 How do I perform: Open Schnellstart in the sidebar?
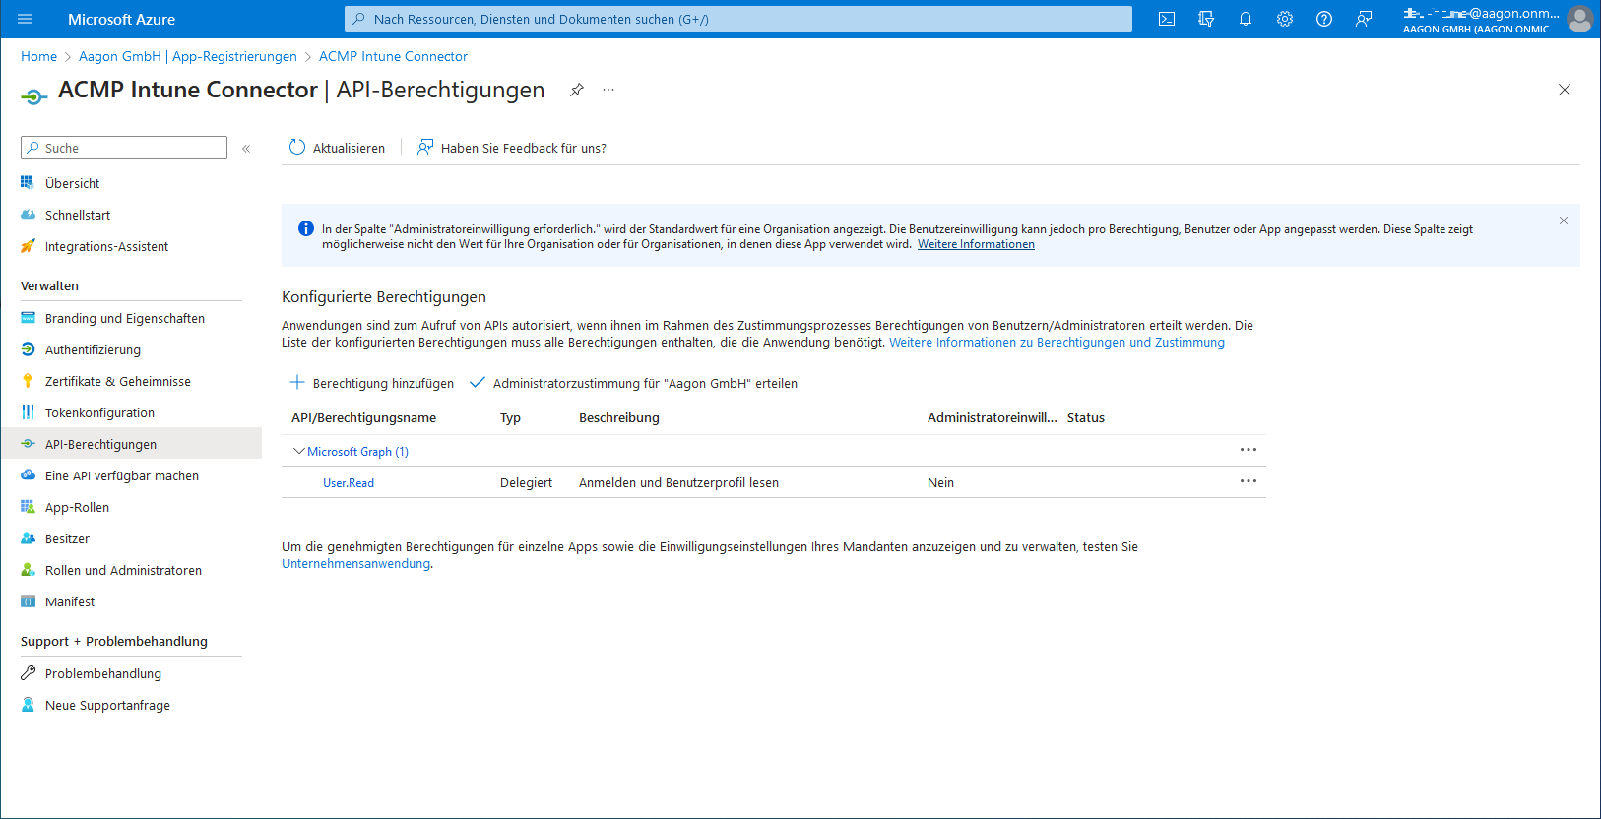[78, 215]
